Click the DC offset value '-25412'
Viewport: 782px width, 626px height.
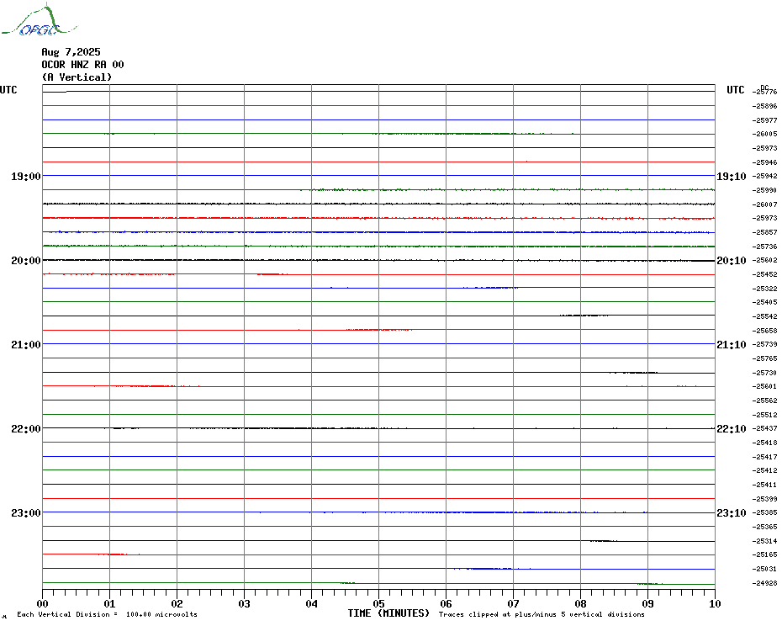[764, 470]
